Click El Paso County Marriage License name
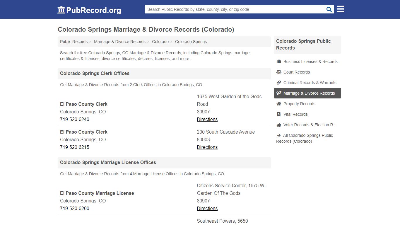The image size is (400, 225). coord(97,193)
